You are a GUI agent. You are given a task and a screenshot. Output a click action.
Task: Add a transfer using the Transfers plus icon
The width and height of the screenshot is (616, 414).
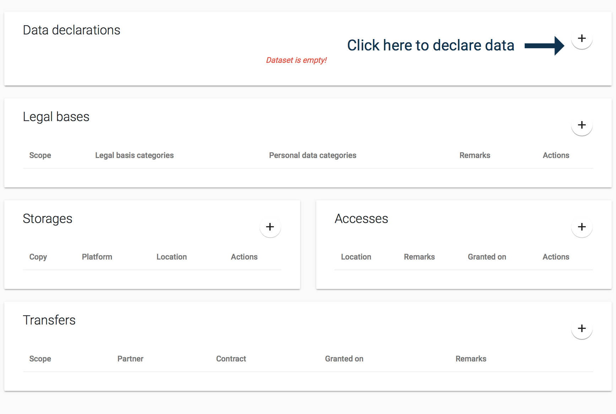(582, 328)
